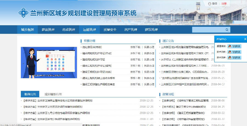This screenshot has height=126, width=247.
Task: Open the last 技术支持 QQ交谈 button
Action: pos(234,58)
